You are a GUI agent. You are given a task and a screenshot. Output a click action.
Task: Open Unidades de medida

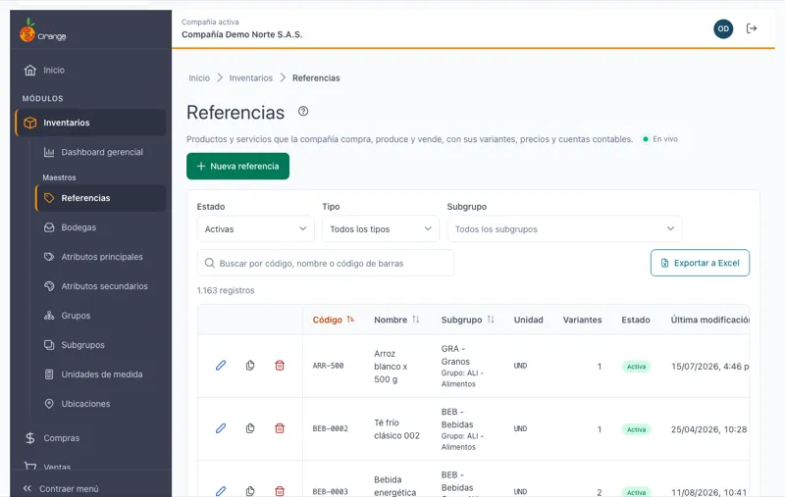click(x=100, y=374)
